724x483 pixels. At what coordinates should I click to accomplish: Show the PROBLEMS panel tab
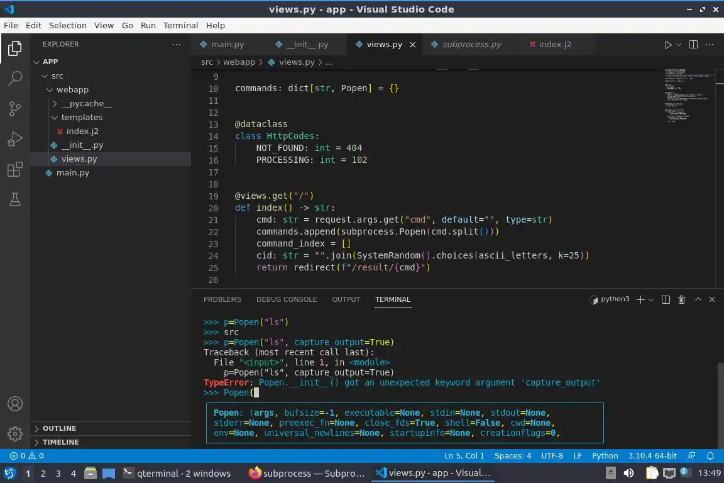click(222, 299)
